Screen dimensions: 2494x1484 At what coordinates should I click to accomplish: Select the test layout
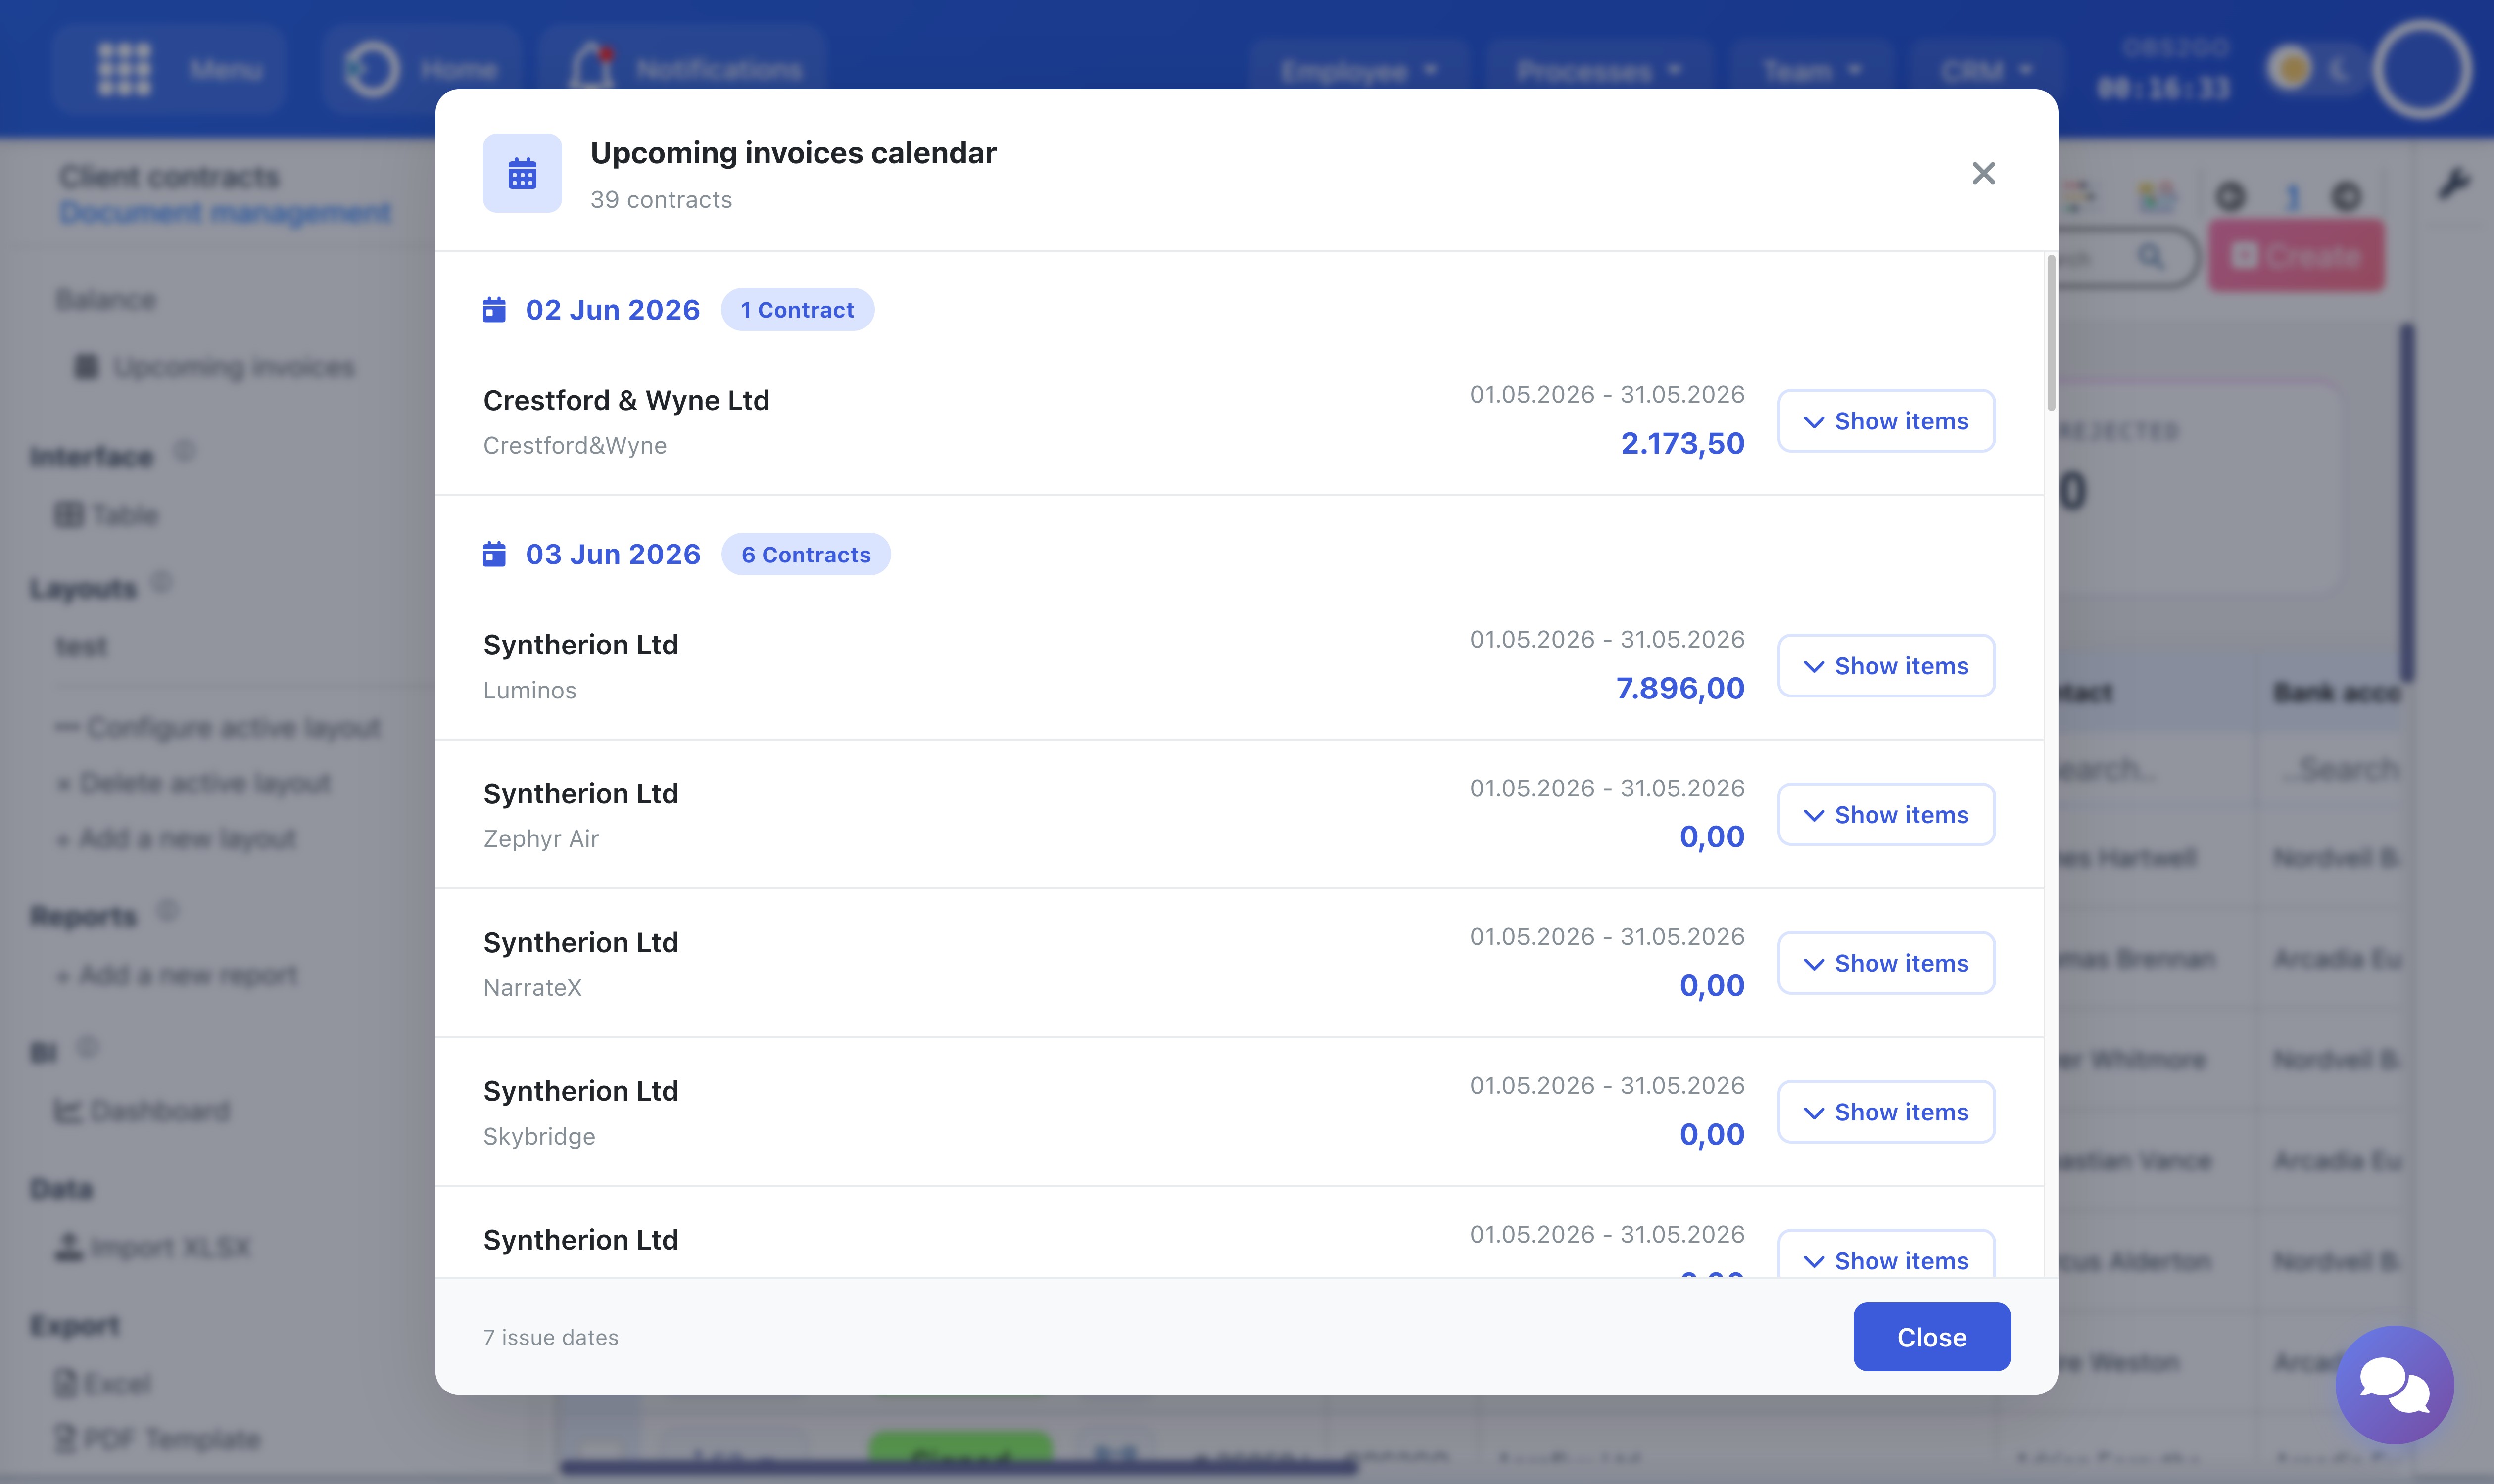(81, 646)
